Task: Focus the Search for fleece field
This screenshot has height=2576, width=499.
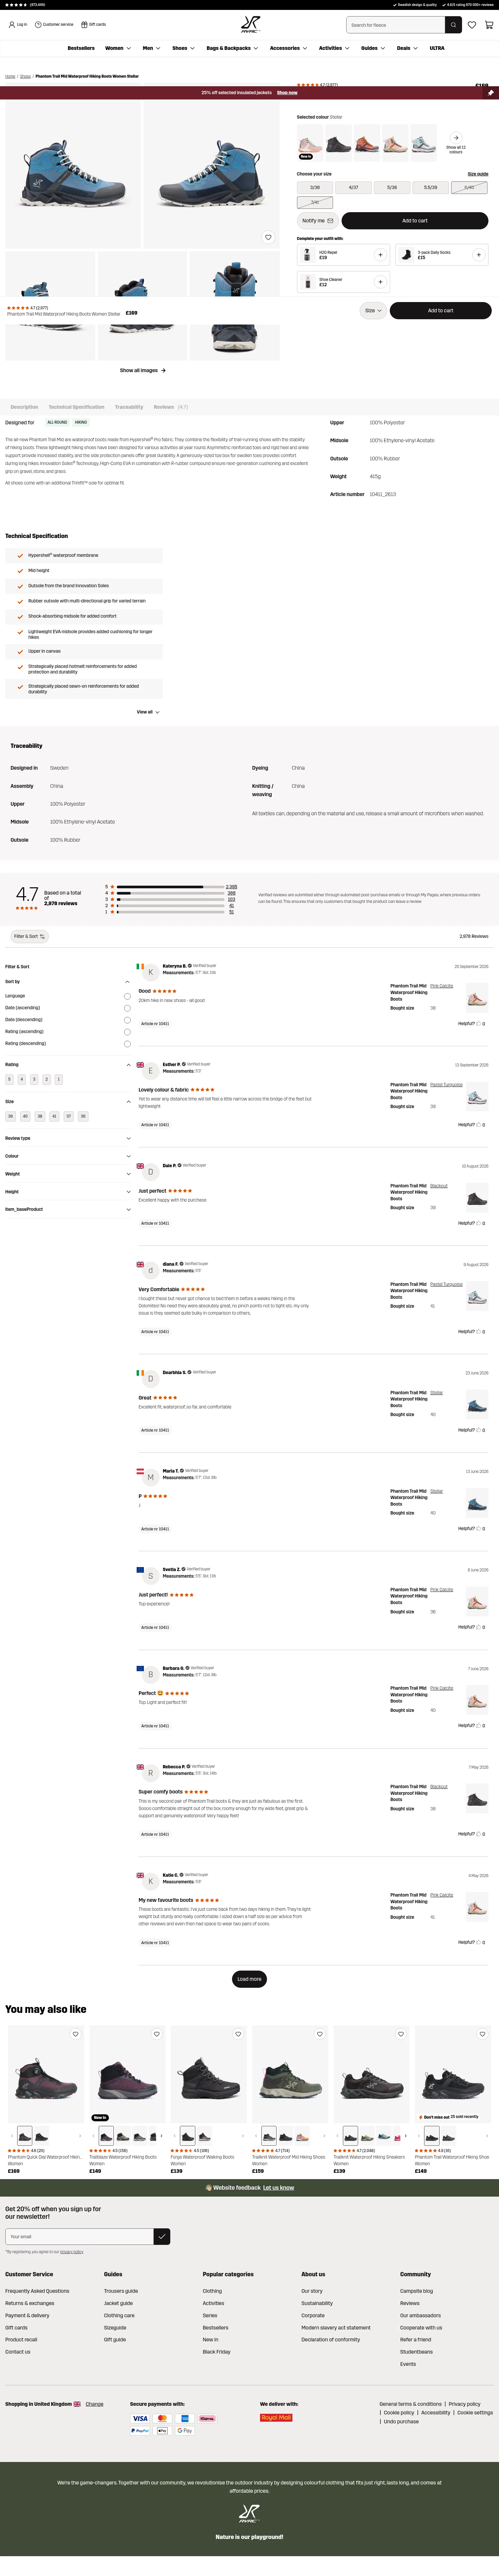Action: click(395, 25)
